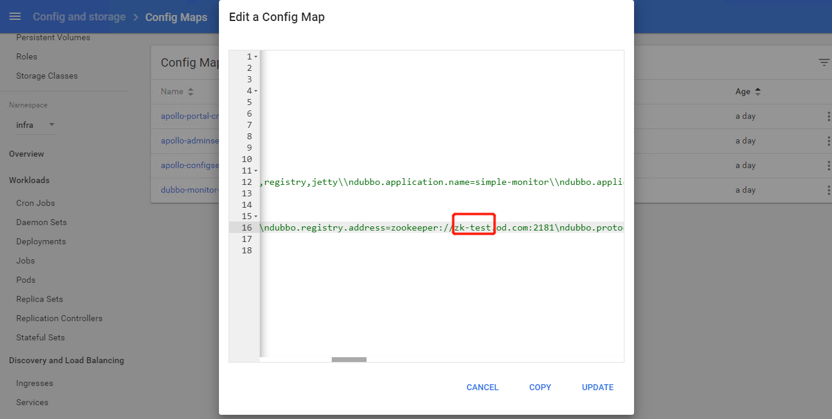
Task: Click the Config and storage breadcrumb
Action: coord(79,17)
